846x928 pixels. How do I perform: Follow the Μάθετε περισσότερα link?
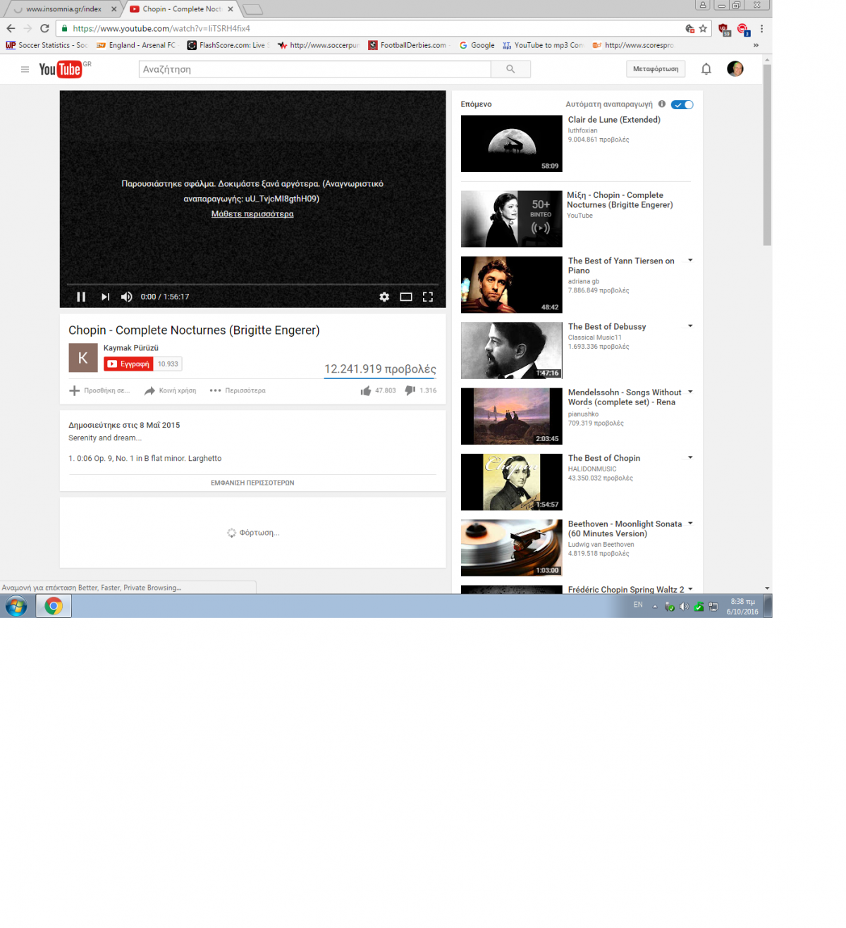[x=252, y=214]
